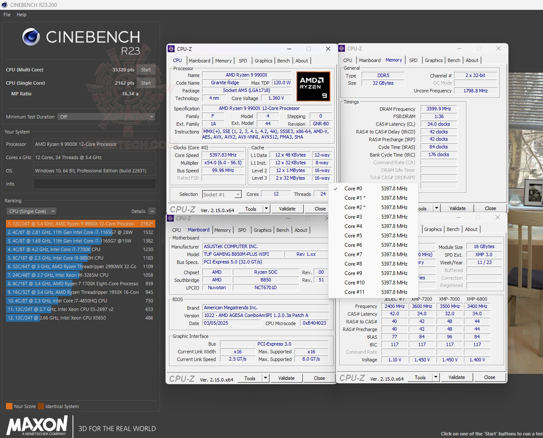Viewport: 543px width, 438px height.
Task: Click Close button in CPU-Z Mainboard window
Action: point(319,378)
